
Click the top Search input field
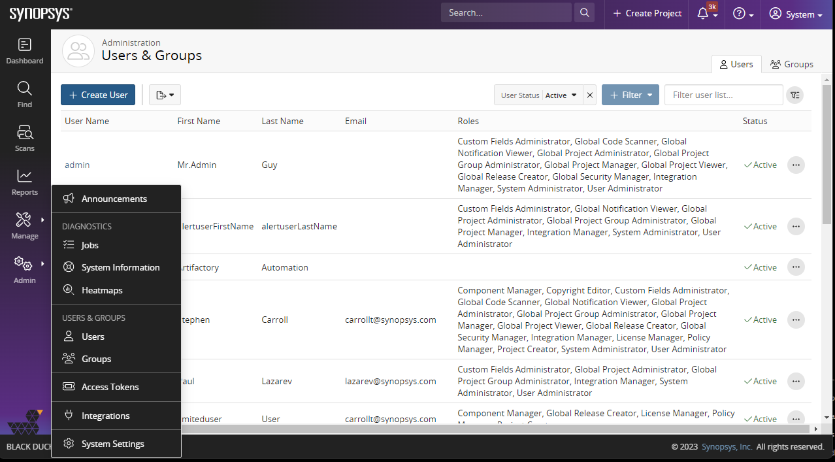tap(506, 12)
